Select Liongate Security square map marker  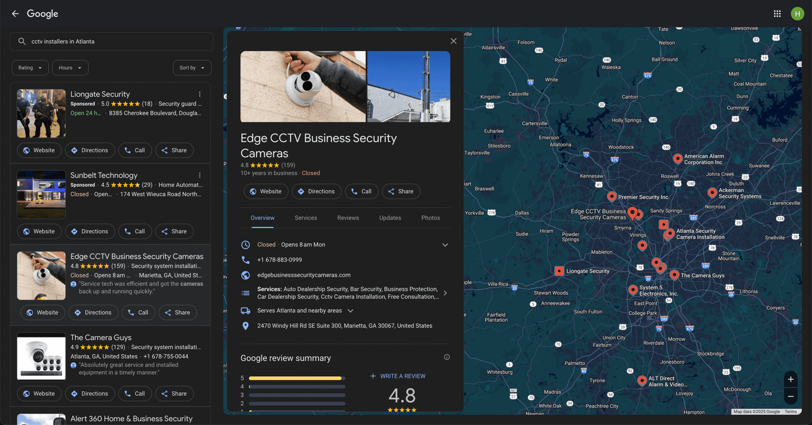coord(559,271)
